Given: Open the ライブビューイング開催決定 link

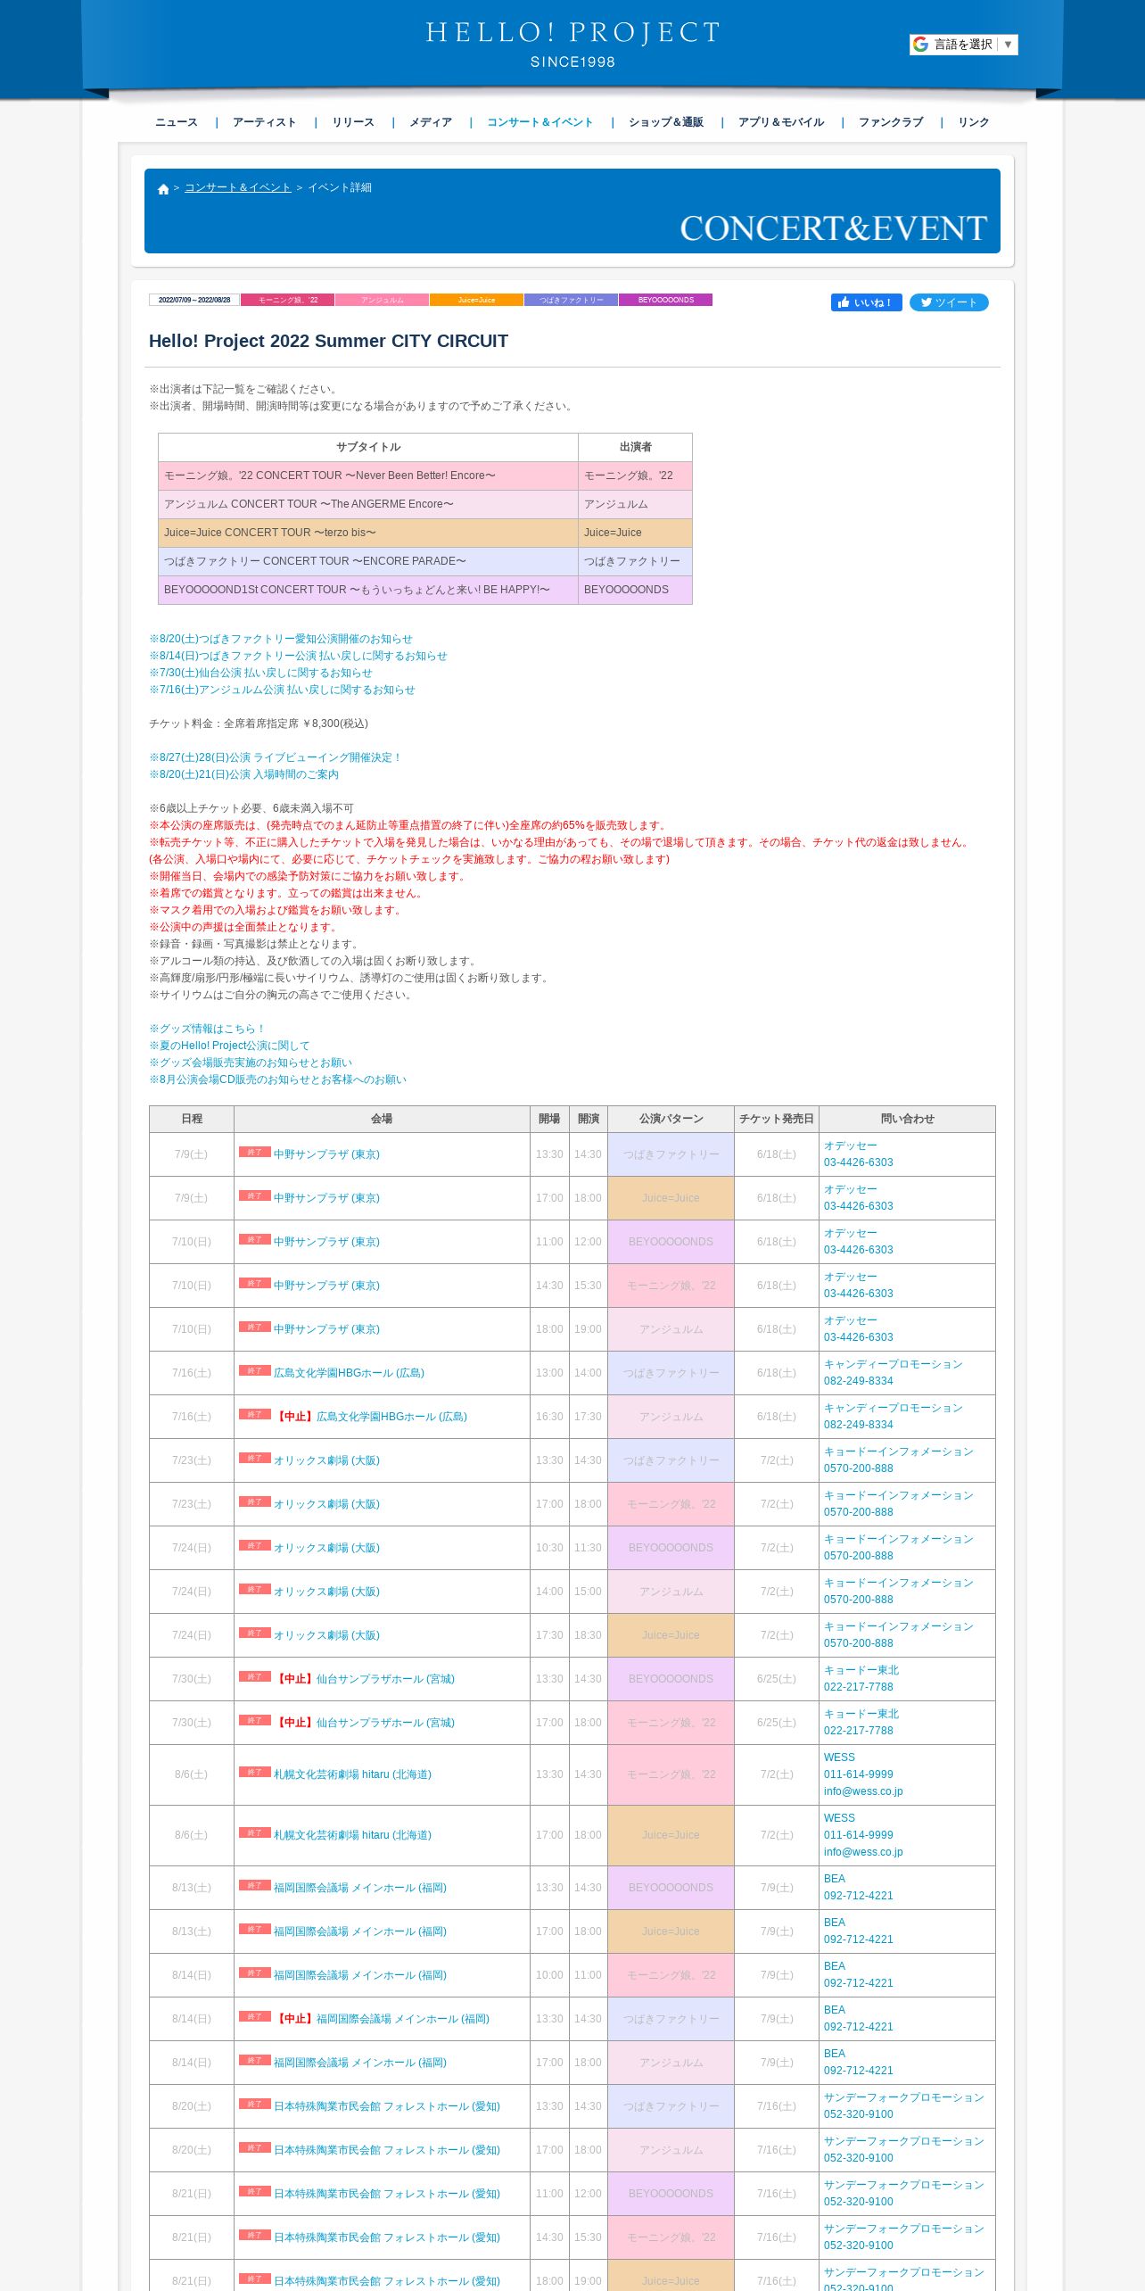Looking at the screenshot, I should click(x=276, y=757).
